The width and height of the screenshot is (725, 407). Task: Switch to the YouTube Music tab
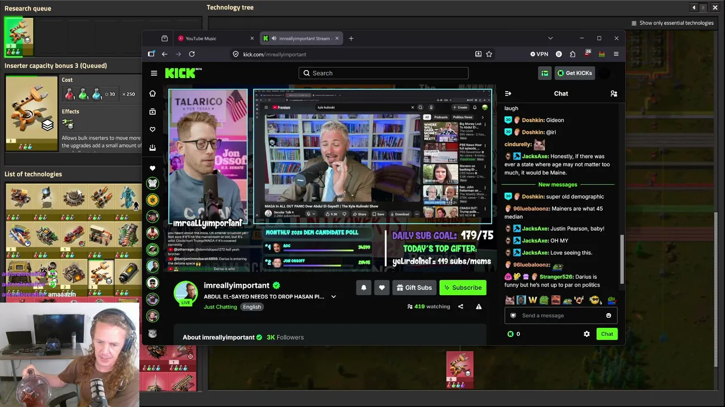click(215, 38)
